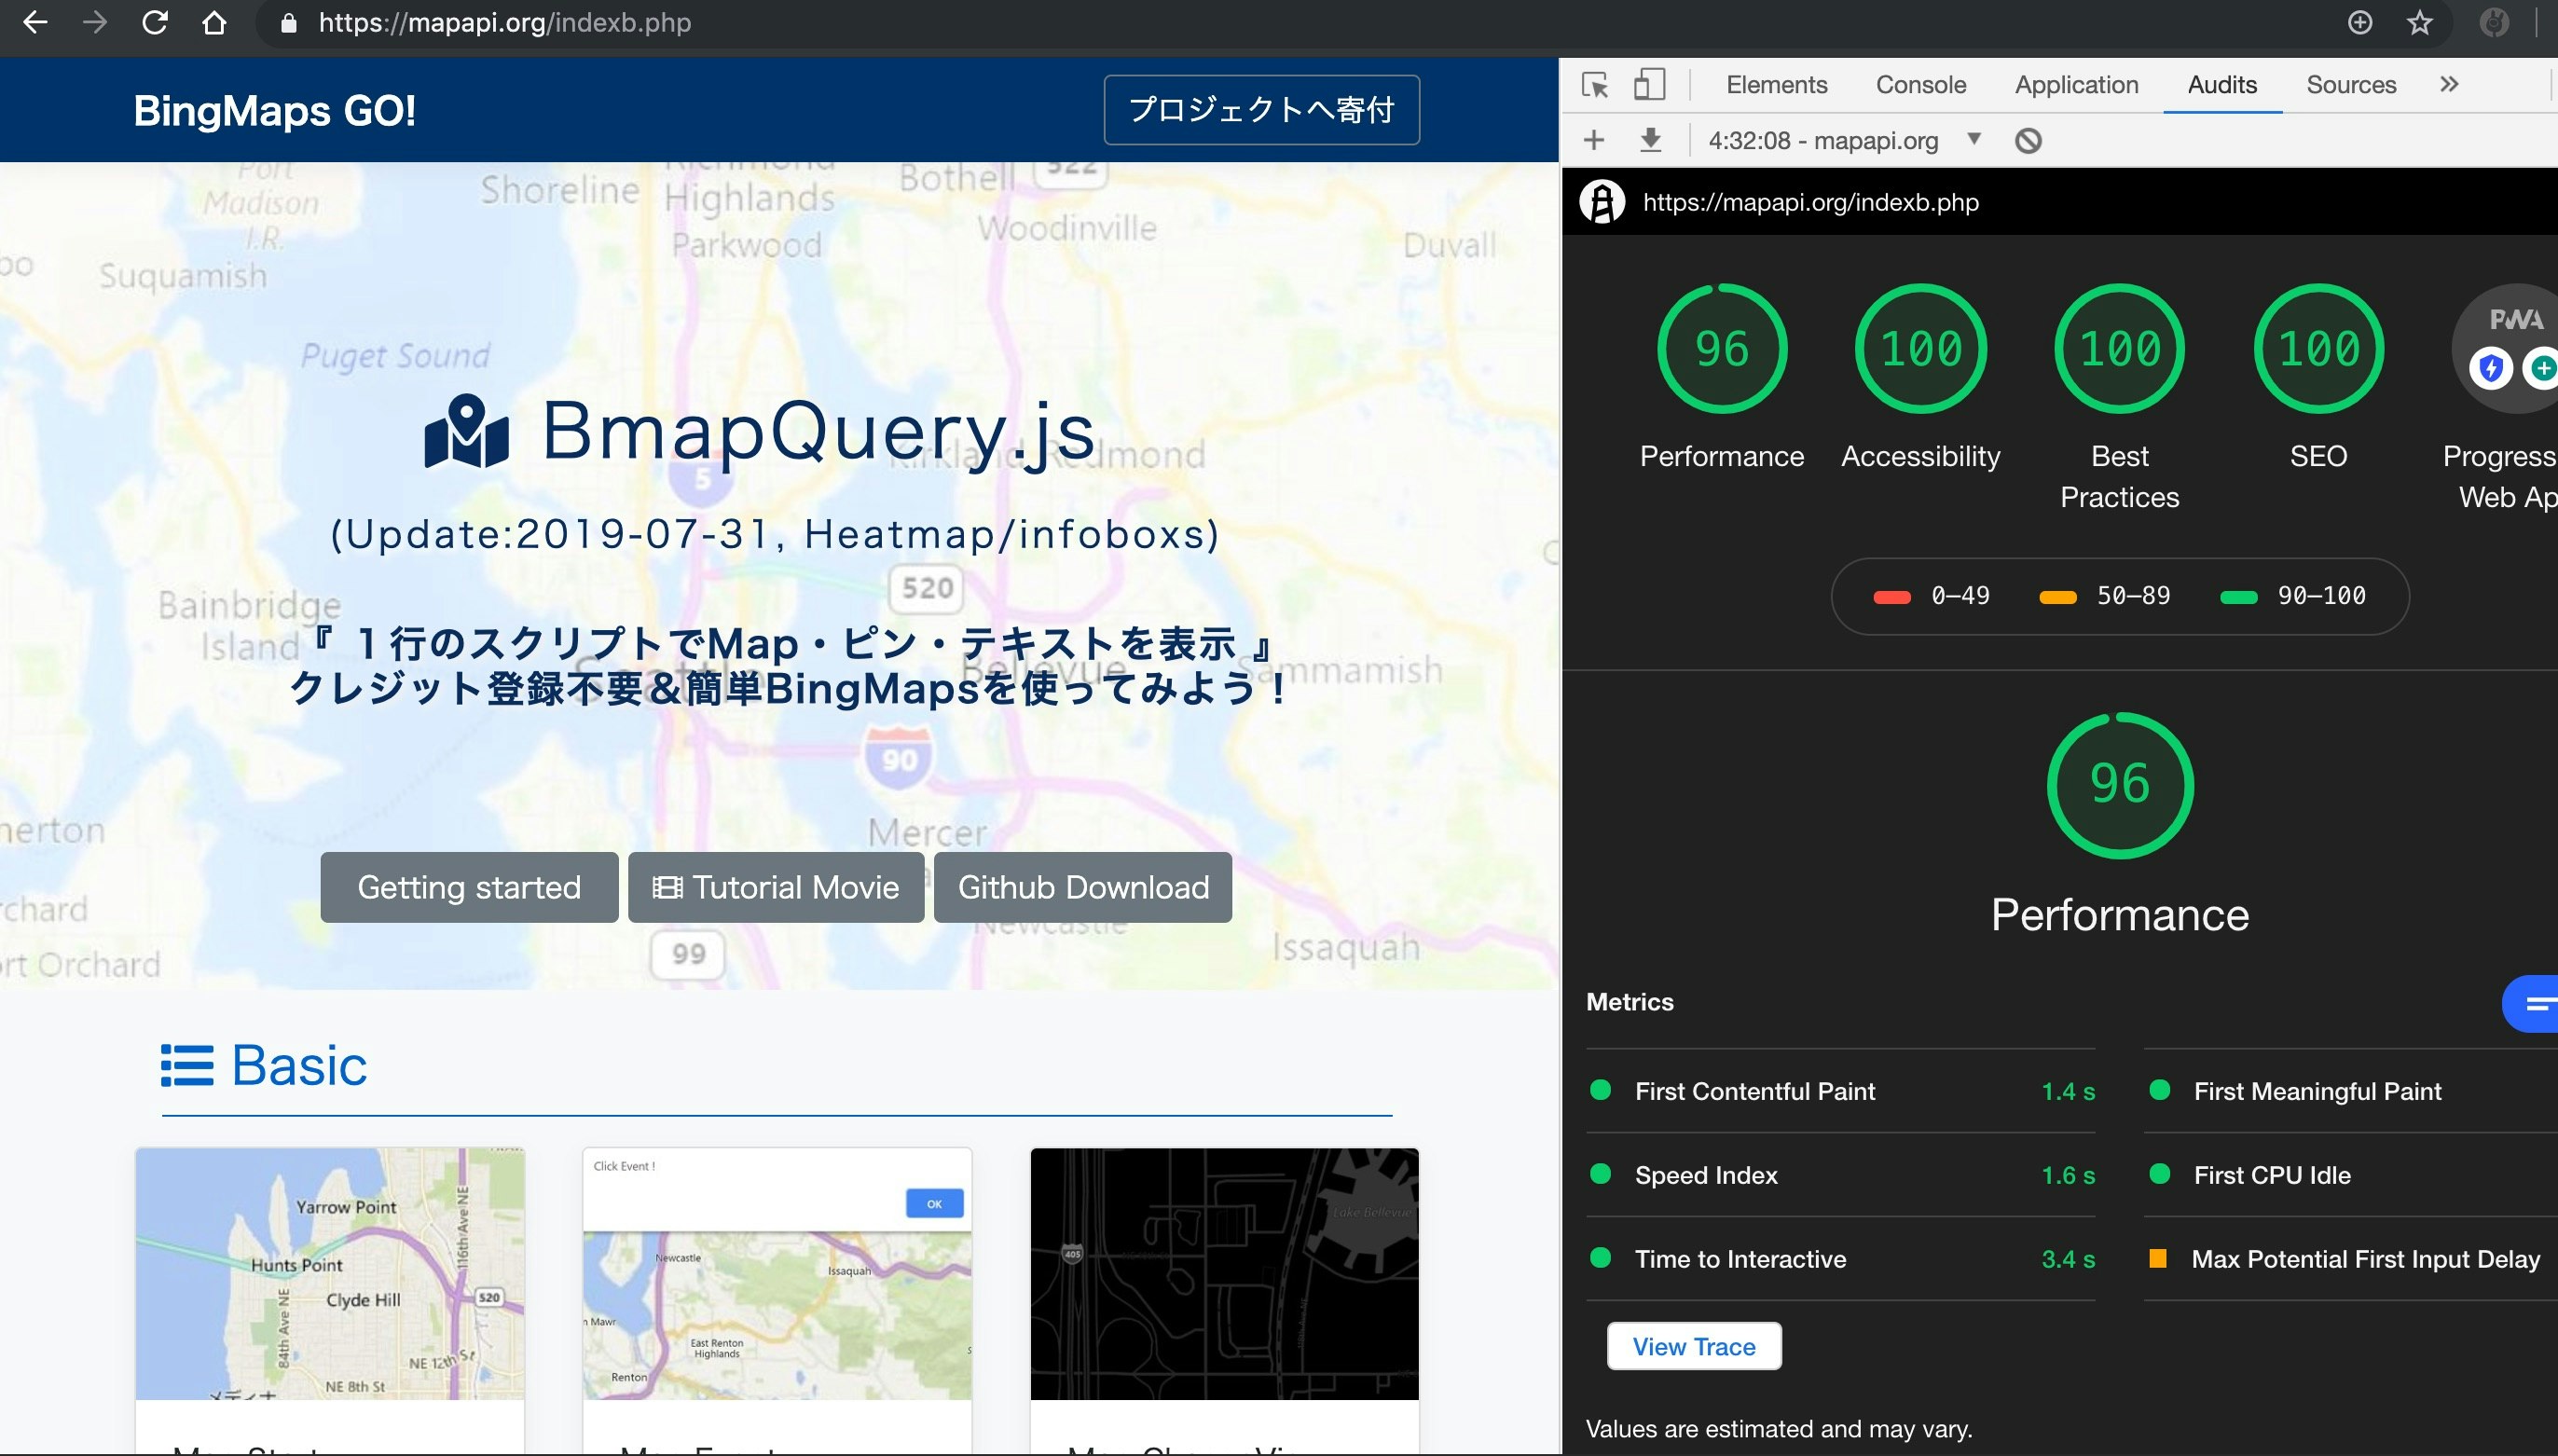Switch to the Console tab
Screen dimensions: 2558x1456
click(1921, 85)
